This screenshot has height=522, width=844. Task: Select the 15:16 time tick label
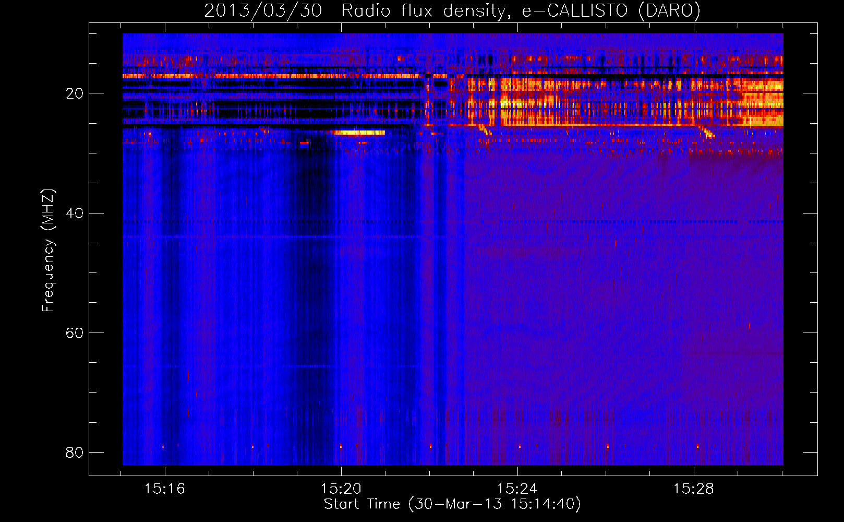[165, 489]
